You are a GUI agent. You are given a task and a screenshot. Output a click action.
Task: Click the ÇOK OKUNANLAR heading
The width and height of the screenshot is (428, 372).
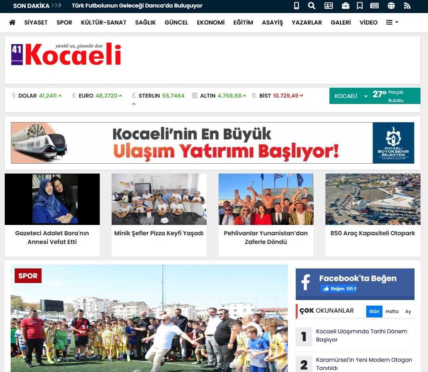327,311
